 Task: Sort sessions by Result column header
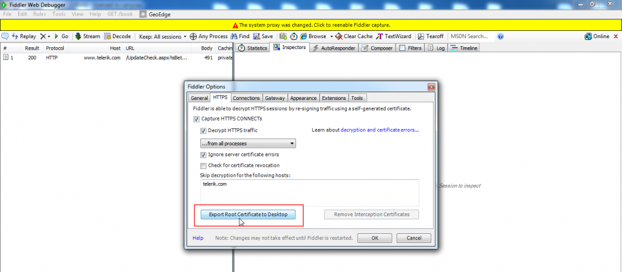(32, 48)
